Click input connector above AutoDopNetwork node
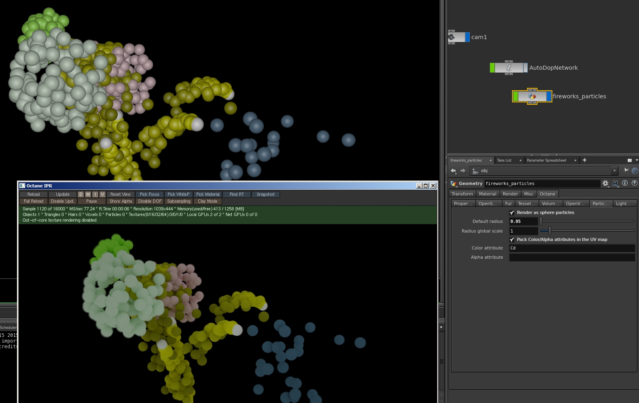 (x=509, y=62)
